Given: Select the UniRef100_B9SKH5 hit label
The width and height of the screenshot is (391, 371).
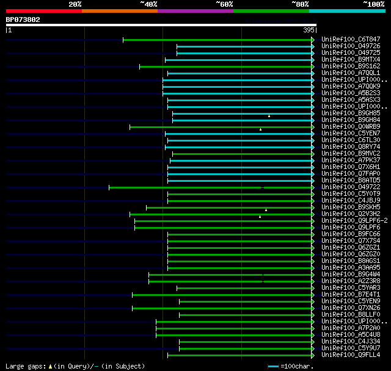Looking at the screenshot, I should 351,207.
